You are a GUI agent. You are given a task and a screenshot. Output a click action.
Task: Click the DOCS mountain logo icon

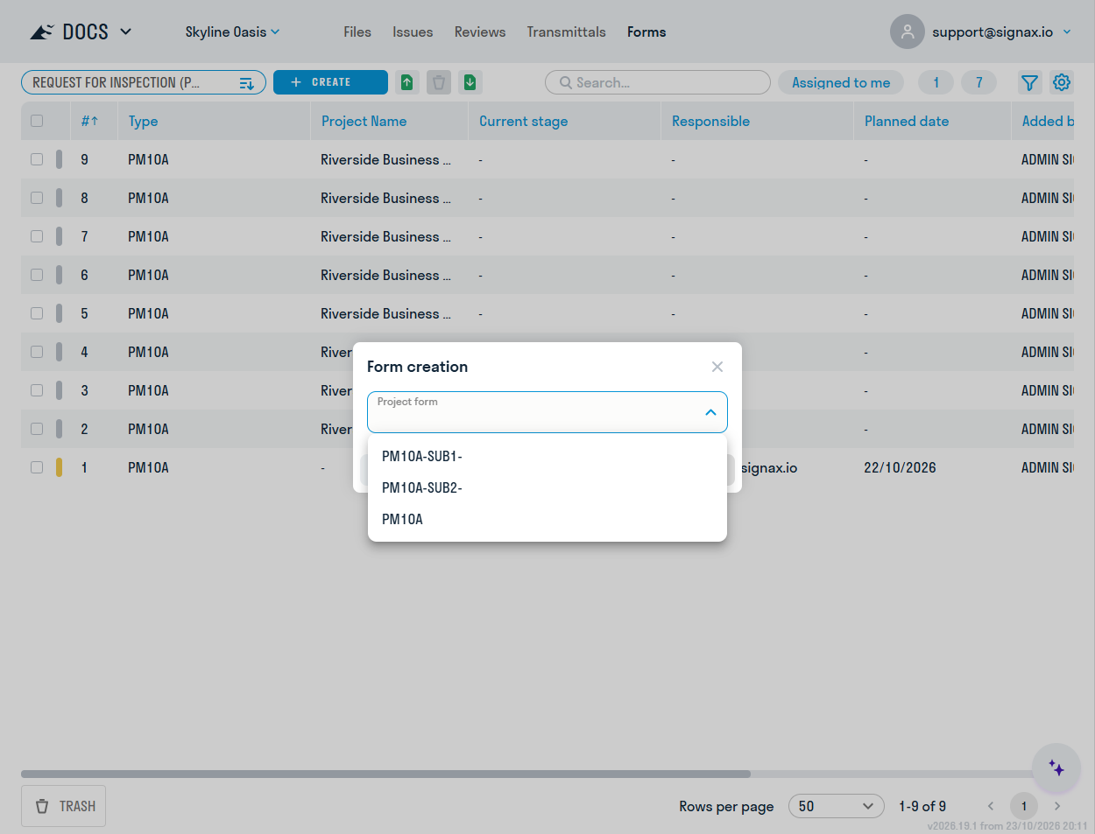[x=42, y=32]
